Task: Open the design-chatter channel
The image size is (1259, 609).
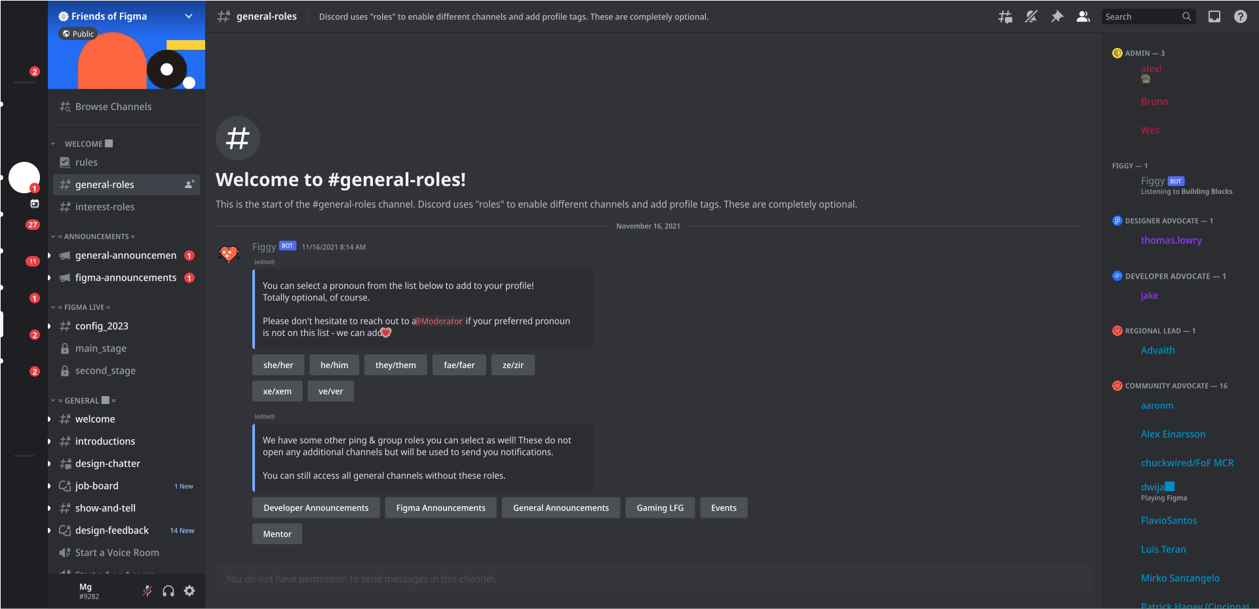Action: tap(126, 464)
